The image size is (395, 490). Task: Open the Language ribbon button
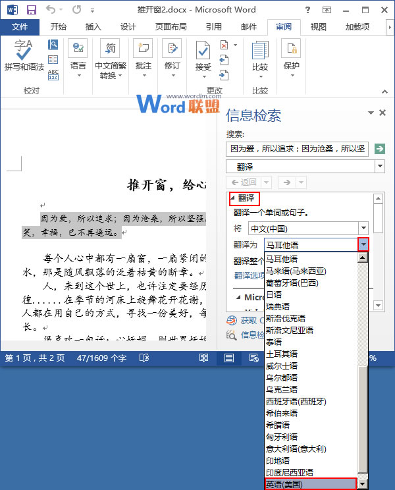click(78, 58)
